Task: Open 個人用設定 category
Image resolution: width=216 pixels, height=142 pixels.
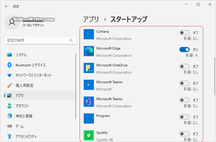Action: [40, 85]
